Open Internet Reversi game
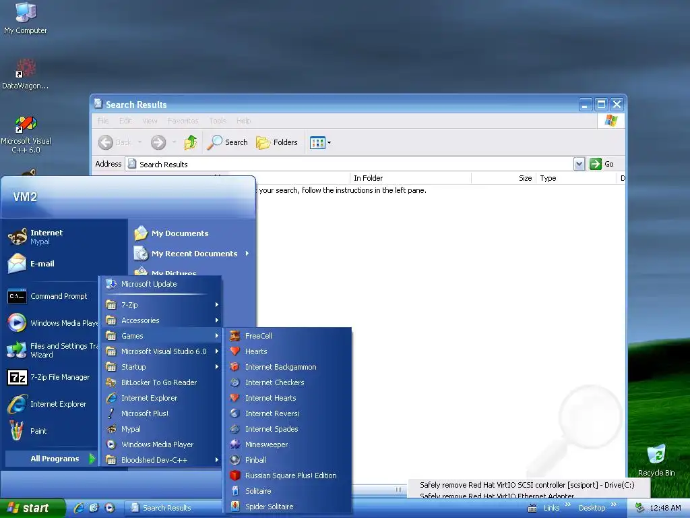The height and width of the screenshot is (518, 690). point(287,413)
